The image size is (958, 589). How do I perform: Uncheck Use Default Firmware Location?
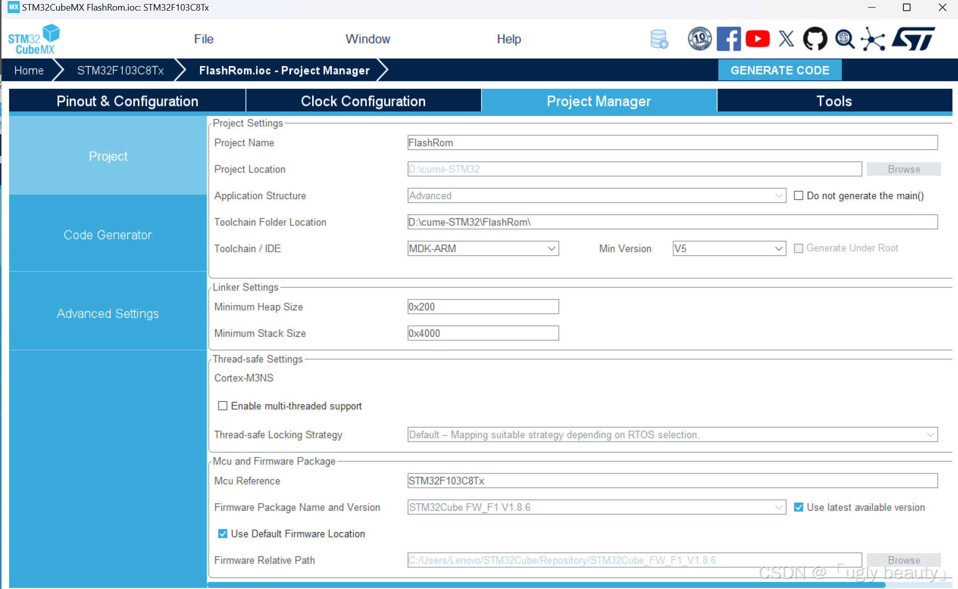coord(222,534)
